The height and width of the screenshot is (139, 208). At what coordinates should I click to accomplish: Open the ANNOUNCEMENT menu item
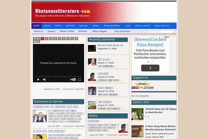click(112, 26)
